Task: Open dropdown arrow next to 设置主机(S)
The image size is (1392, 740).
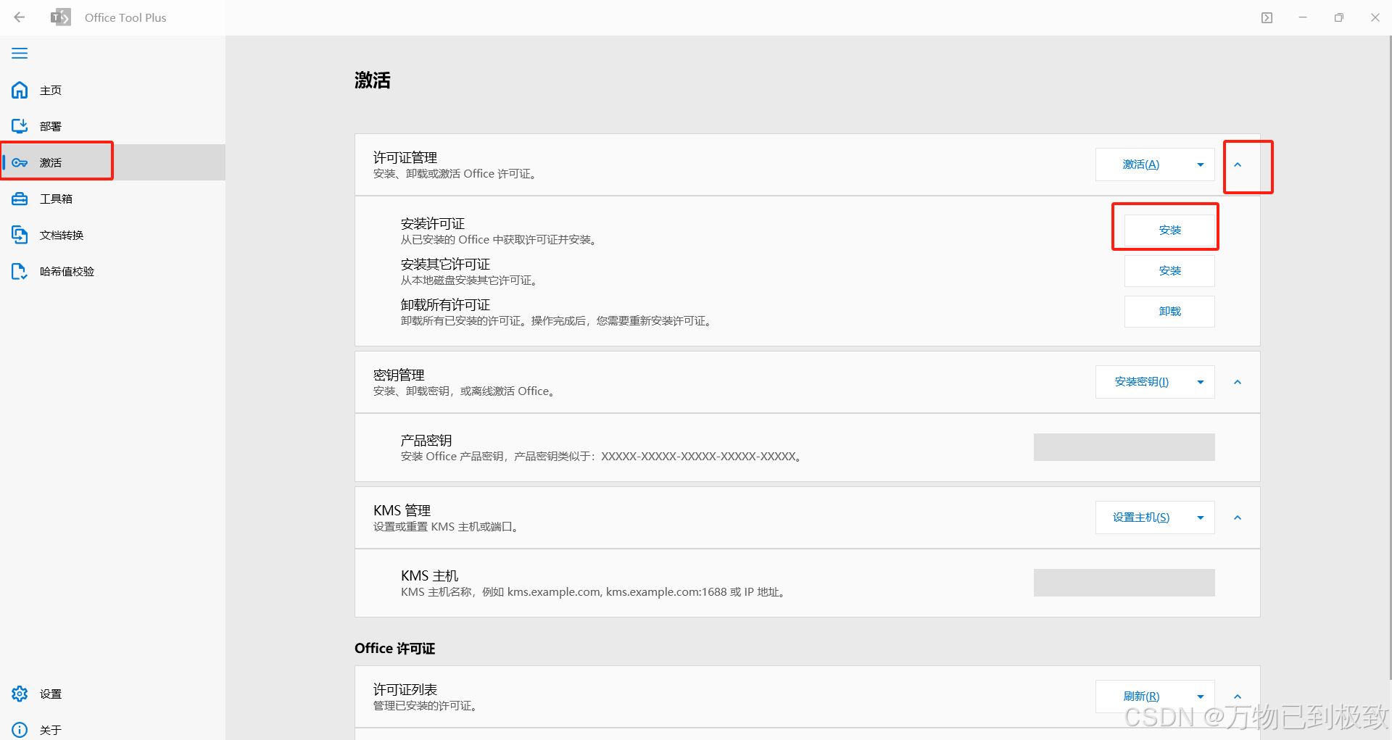Action: pos(1201,517)
